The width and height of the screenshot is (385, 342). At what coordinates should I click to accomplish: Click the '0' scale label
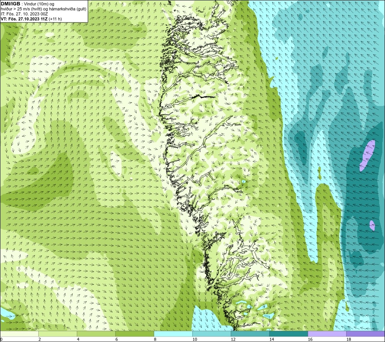pos(1,340)
